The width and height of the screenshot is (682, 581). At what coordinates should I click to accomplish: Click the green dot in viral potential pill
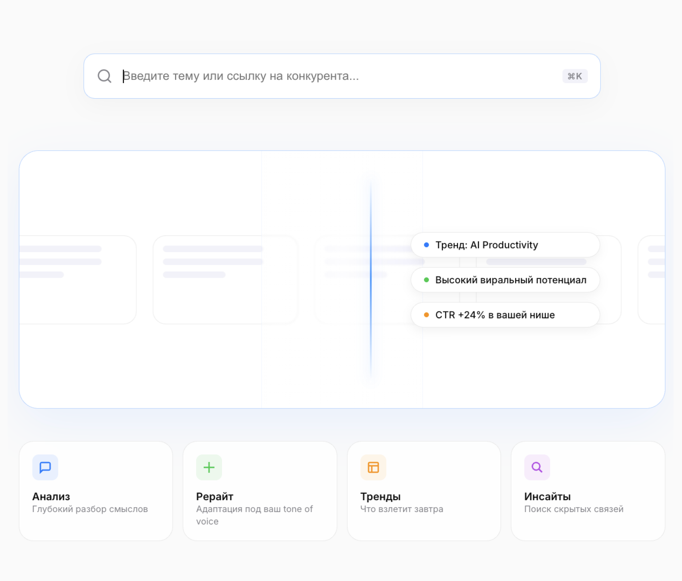(x=426, y=280)
